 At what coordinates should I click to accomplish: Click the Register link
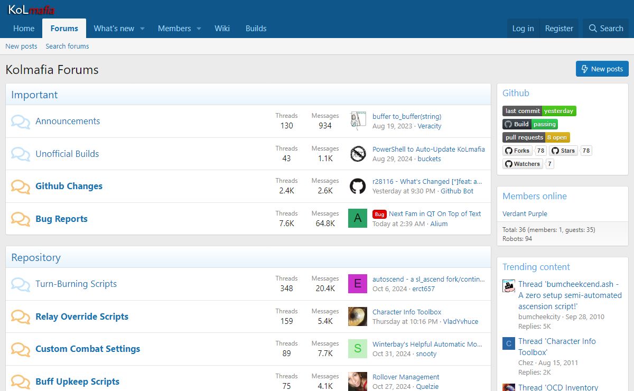coord(559,29)
